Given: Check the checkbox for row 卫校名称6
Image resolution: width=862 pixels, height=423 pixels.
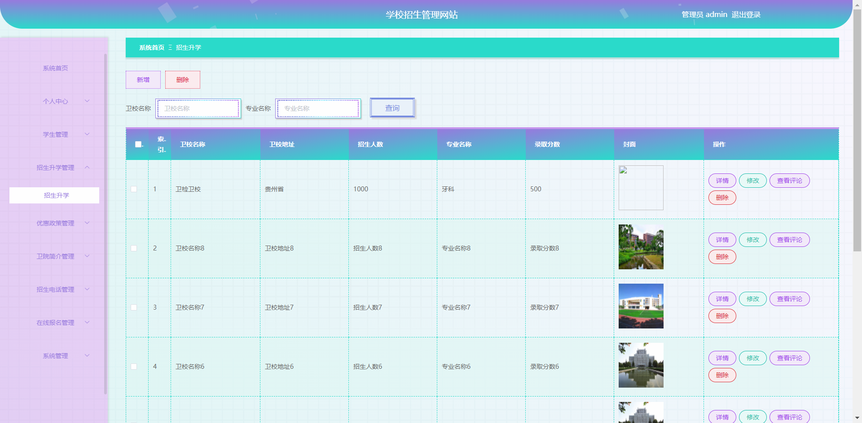Looking at the screenshot, I should (x=134, y=367).
